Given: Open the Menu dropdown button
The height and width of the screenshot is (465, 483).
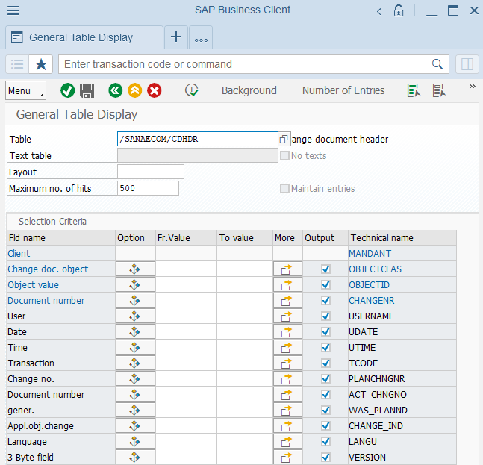Looking at the screenshot, I should (x=25, y=90).
